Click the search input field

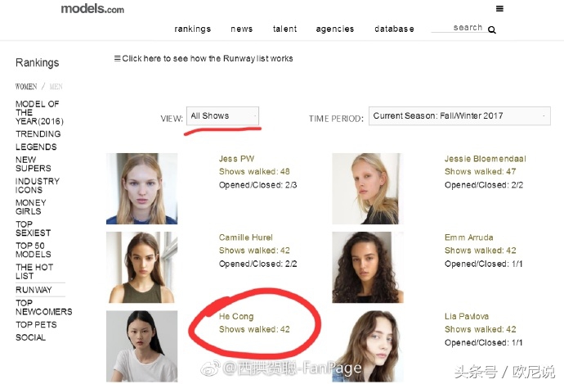[x=458, y=28]
